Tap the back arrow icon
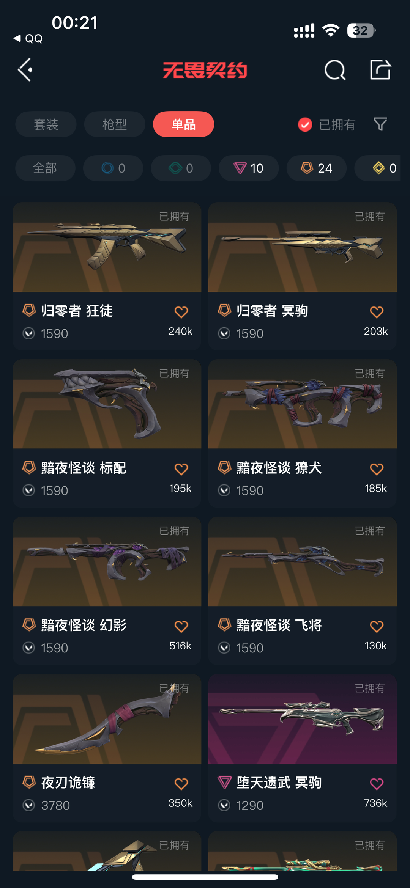This screenshot has width=410, height=888. [25, 70]
